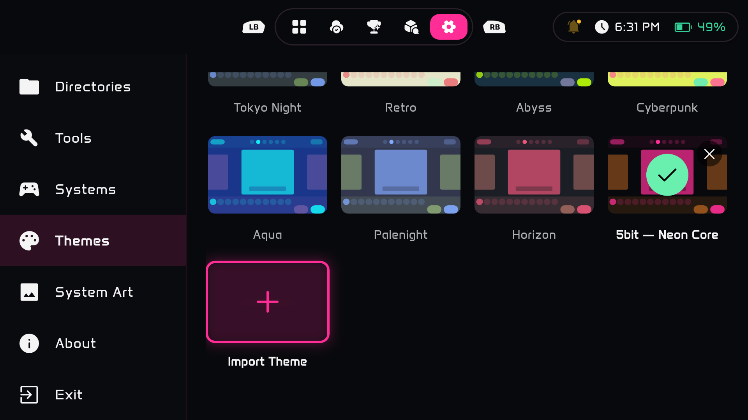Click the LB shoulder button icon
The width and height of the screenshot is (748, 420).
coord(254,27)
